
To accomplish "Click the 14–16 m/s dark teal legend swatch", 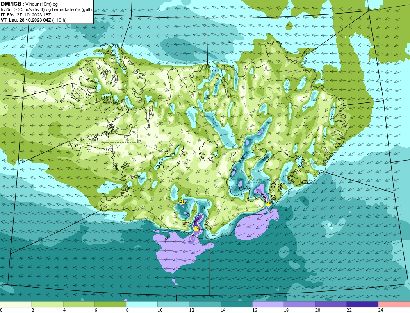I will pyautogui.click(x=237, y=304).
